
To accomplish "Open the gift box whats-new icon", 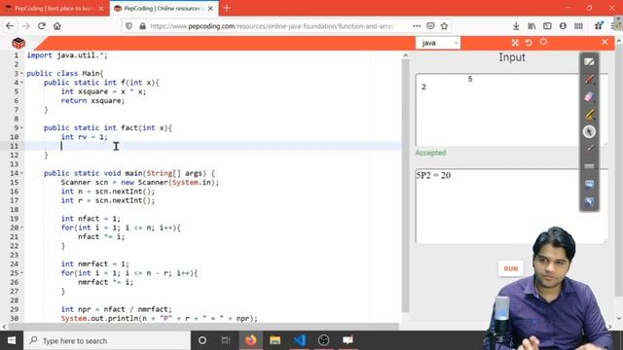I will (599, 26).
